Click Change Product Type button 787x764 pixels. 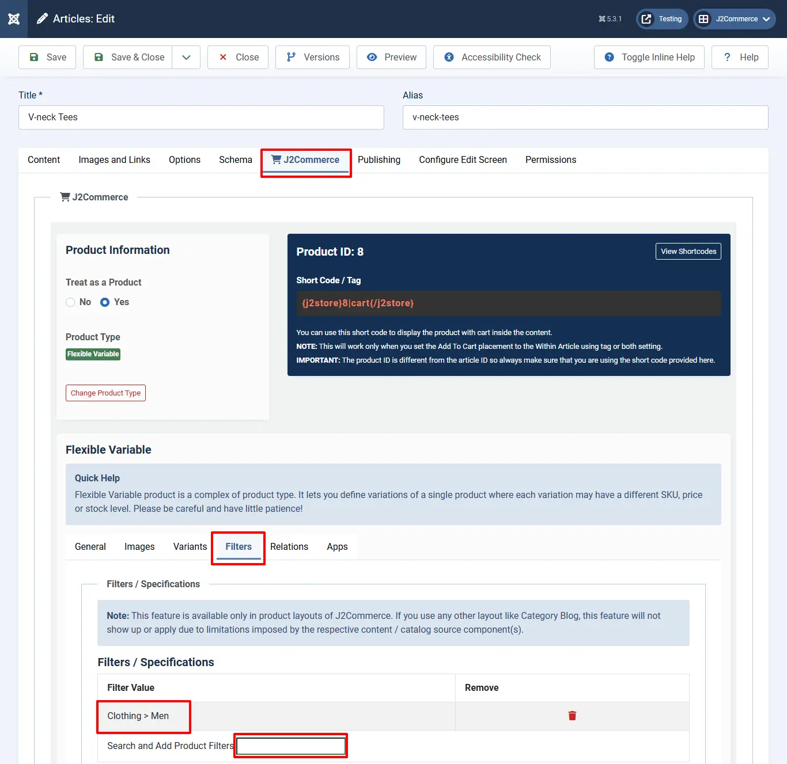[x=105, y=393]
